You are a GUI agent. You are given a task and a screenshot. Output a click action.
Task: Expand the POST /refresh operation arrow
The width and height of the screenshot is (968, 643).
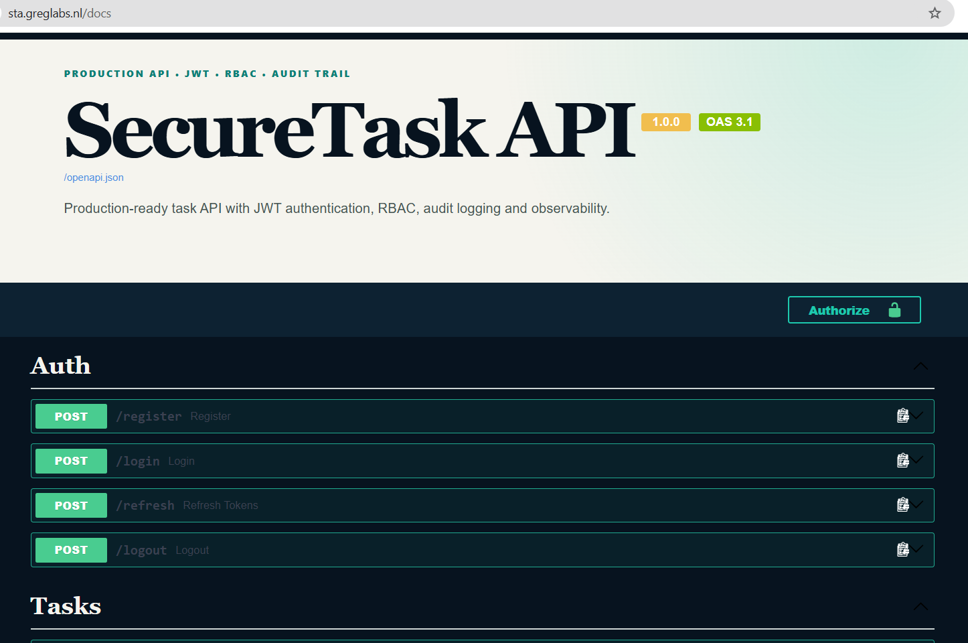pos(916,504)
